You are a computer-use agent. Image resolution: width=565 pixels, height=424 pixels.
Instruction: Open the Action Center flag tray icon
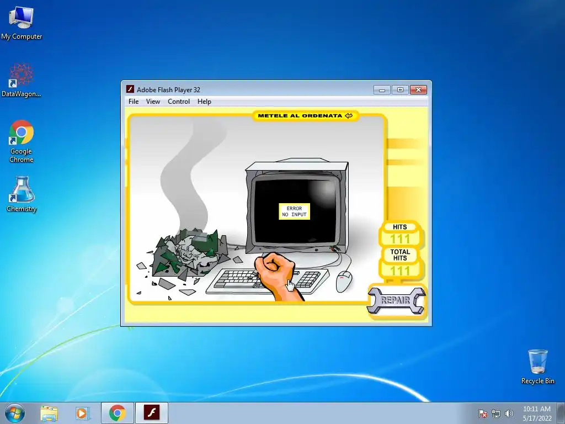coord(483,414)
